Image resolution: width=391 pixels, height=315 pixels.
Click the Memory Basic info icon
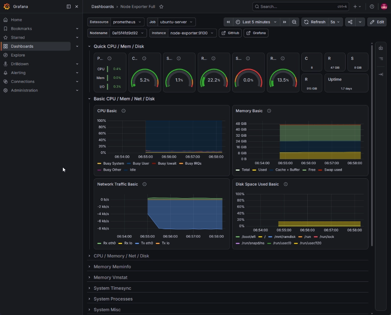[x=269, y=111]
